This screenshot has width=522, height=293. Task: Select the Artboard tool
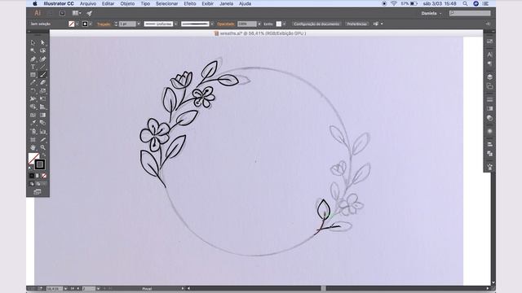[x=33, y=139]
